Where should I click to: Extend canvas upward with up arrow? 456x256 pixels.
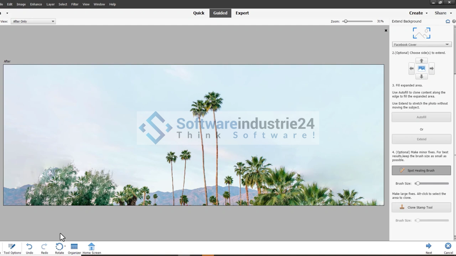click(421, 61)
